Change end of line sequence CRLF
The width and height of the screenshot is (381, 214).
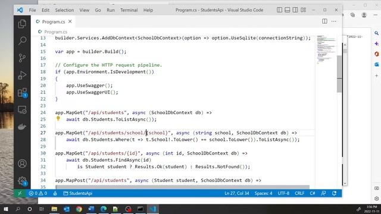point(299,193)
